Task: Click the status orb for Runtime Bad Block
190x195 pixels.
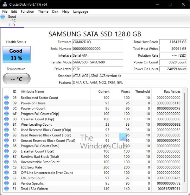Action: click(6, 156)
